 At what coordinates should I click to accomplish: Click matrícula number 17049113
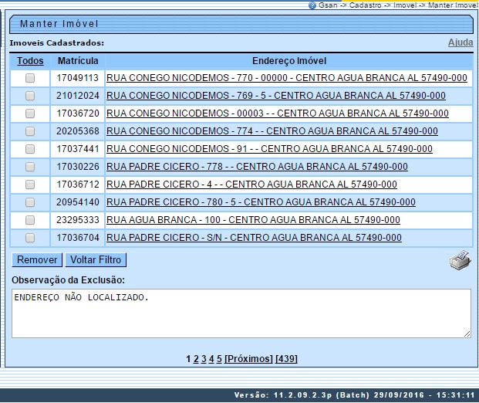(x=78, y=78)
